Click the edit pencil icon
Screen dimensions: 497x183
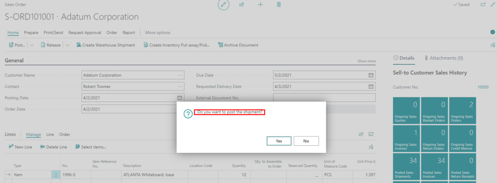coord(223,4)
